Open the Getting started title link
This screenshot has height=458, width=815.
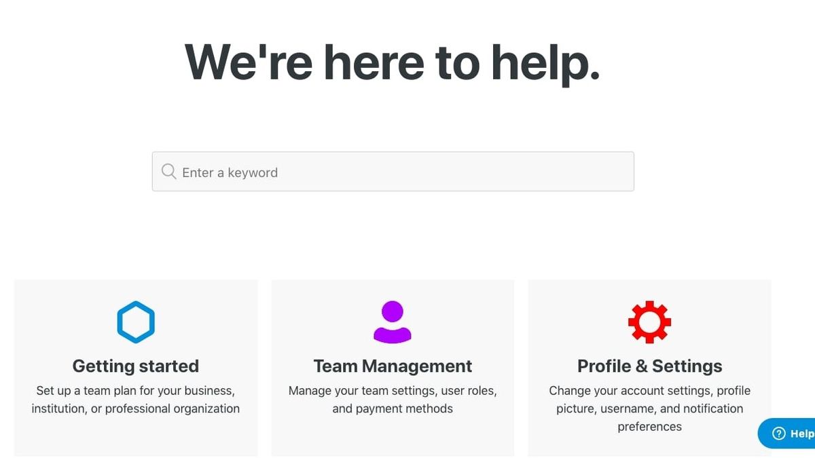click(136, 366)
